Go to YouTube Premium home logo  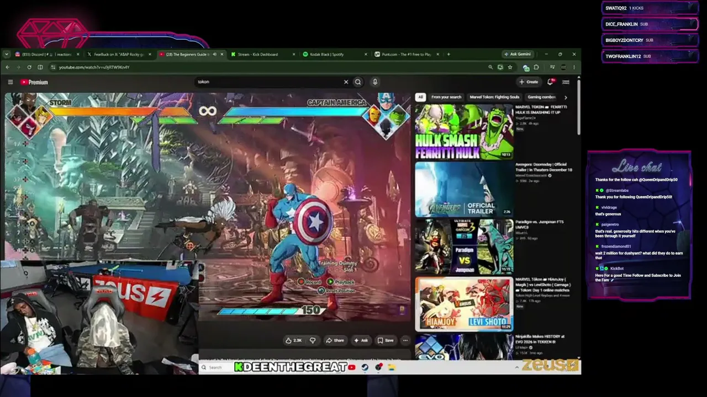34,82
